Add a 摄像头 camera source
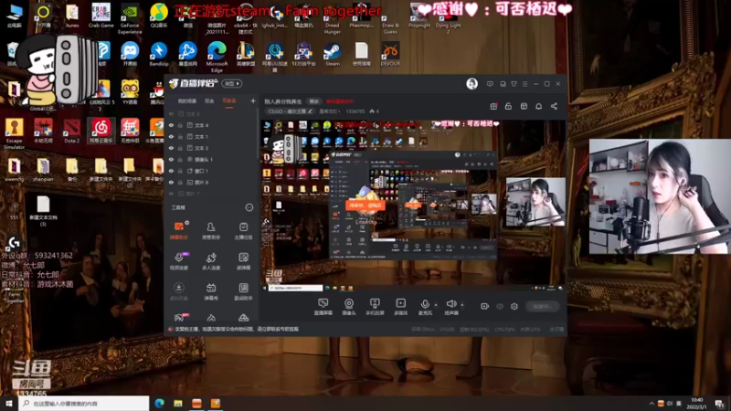This screenshot has width=731, height=411. (349, 307)
